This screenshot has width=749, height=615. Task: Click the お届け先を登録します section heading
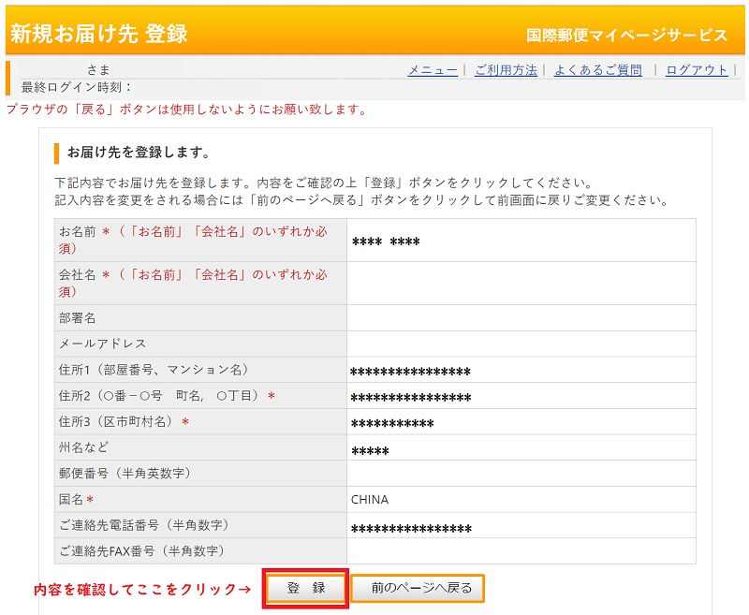(139, 152)
